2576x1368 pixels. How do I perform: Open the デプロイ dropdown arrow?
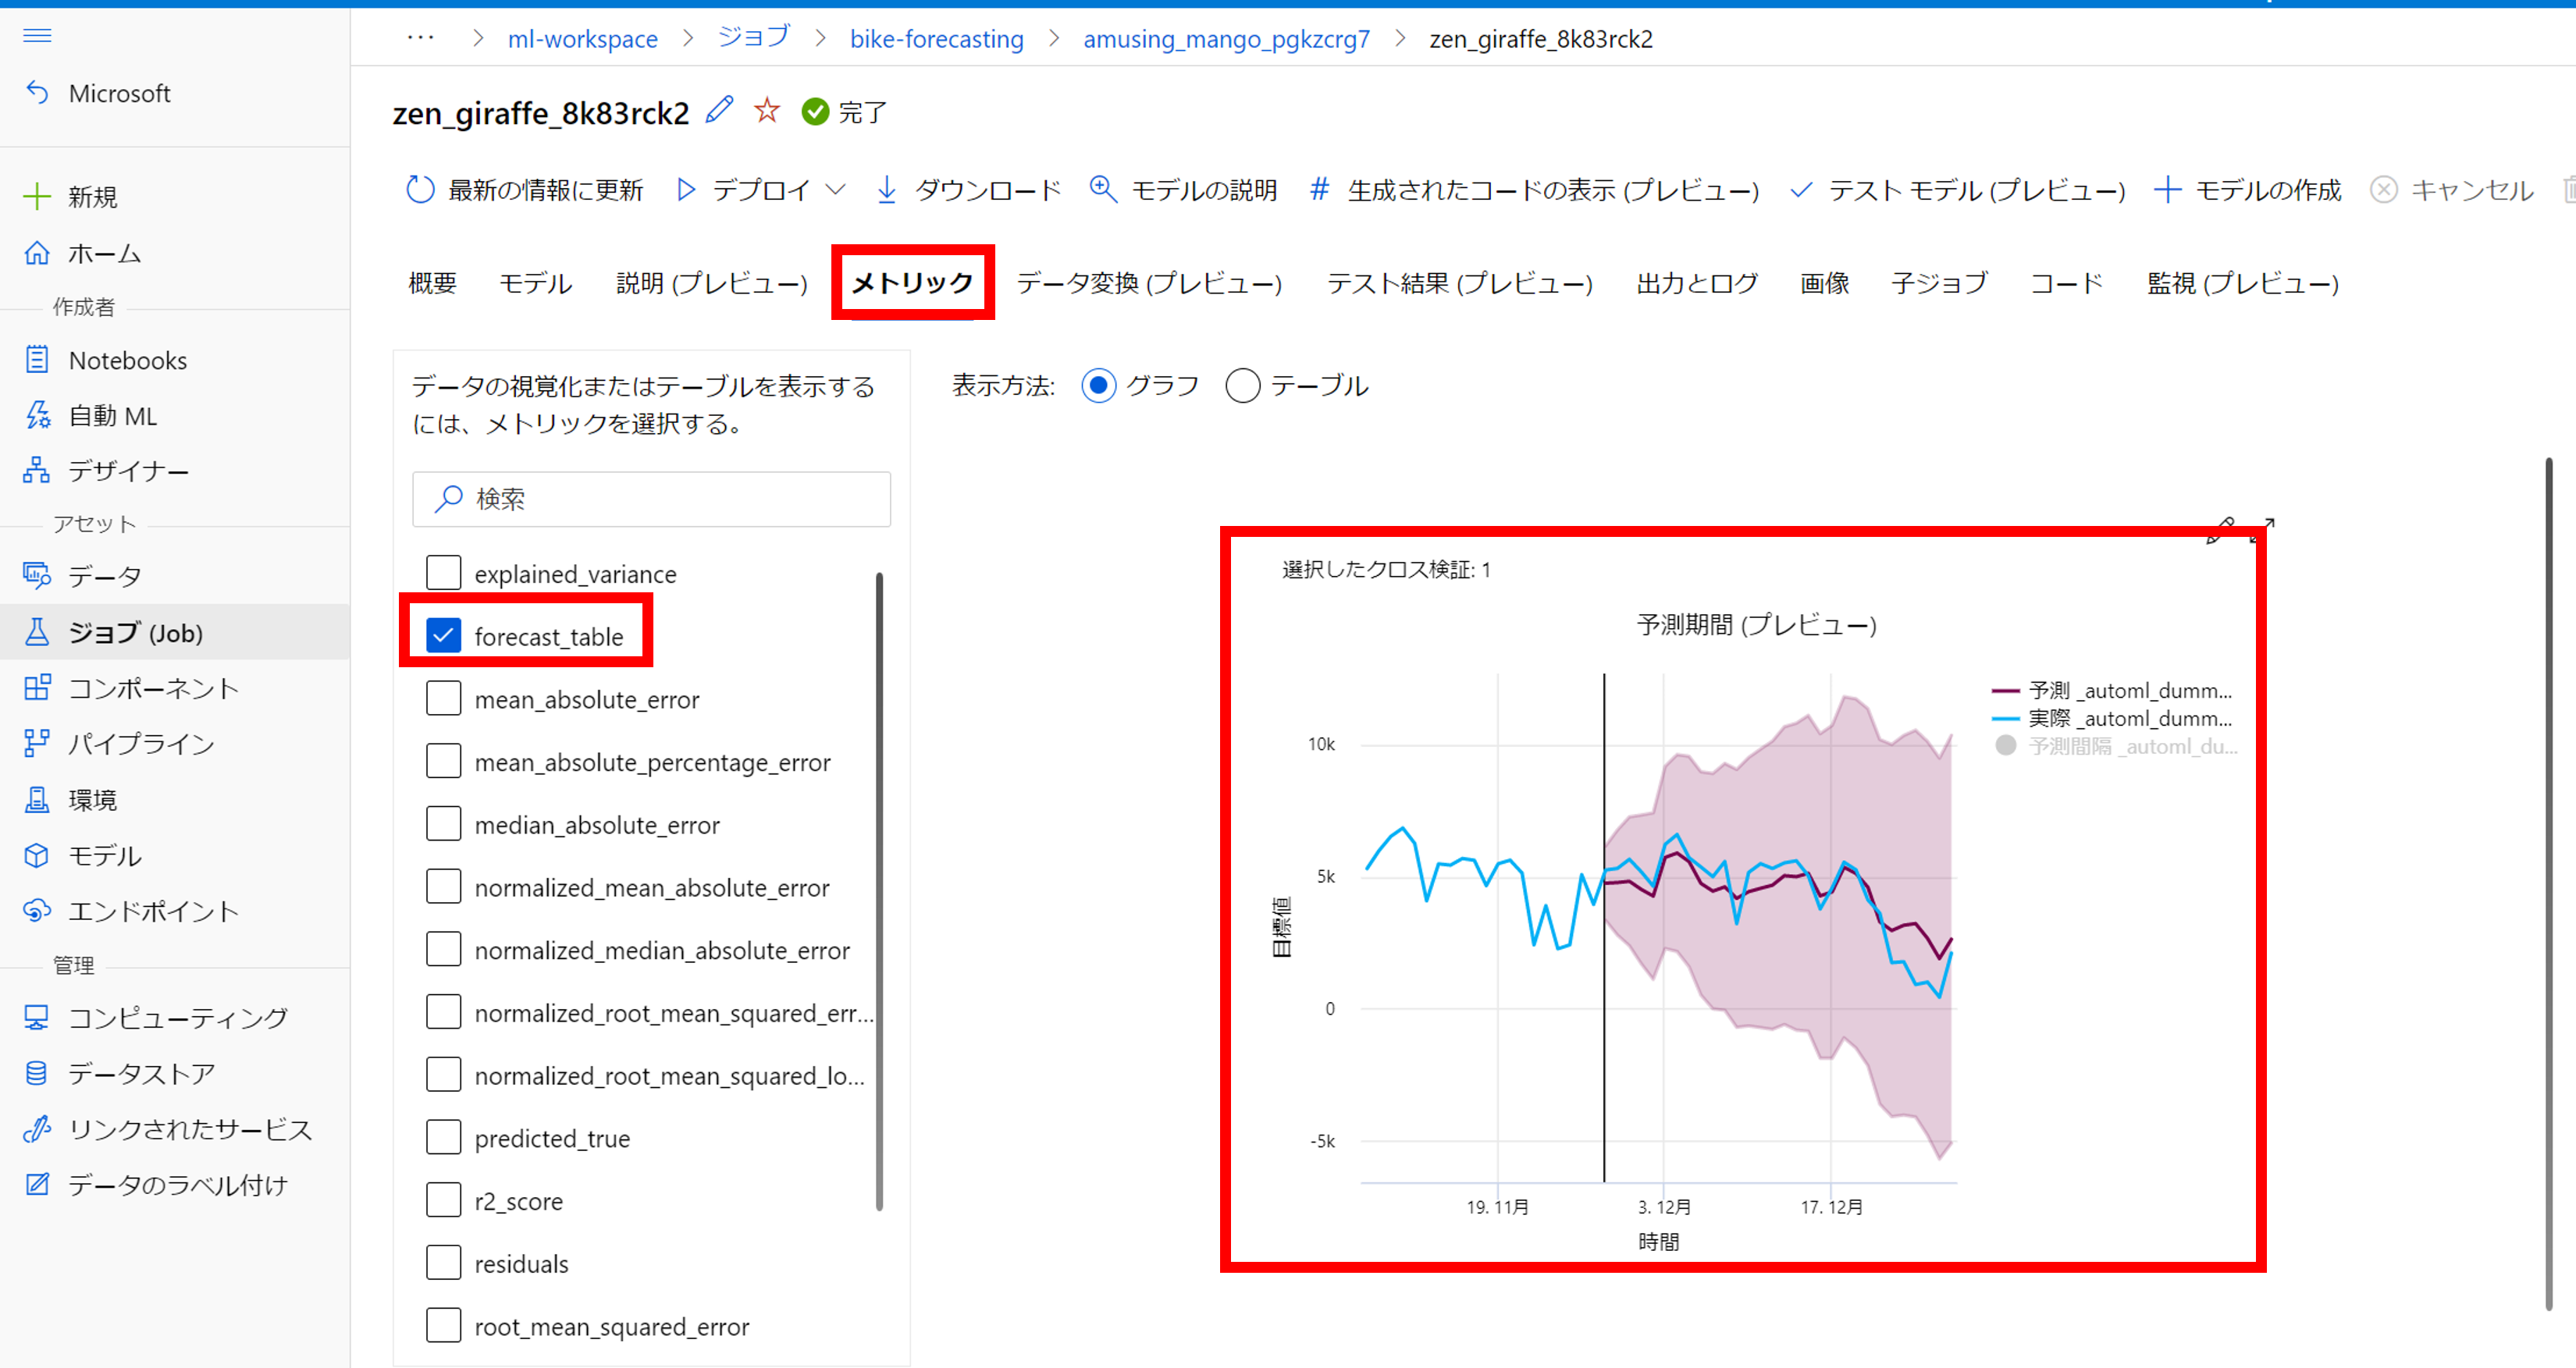pyautogui.click(x=838, y=189)
